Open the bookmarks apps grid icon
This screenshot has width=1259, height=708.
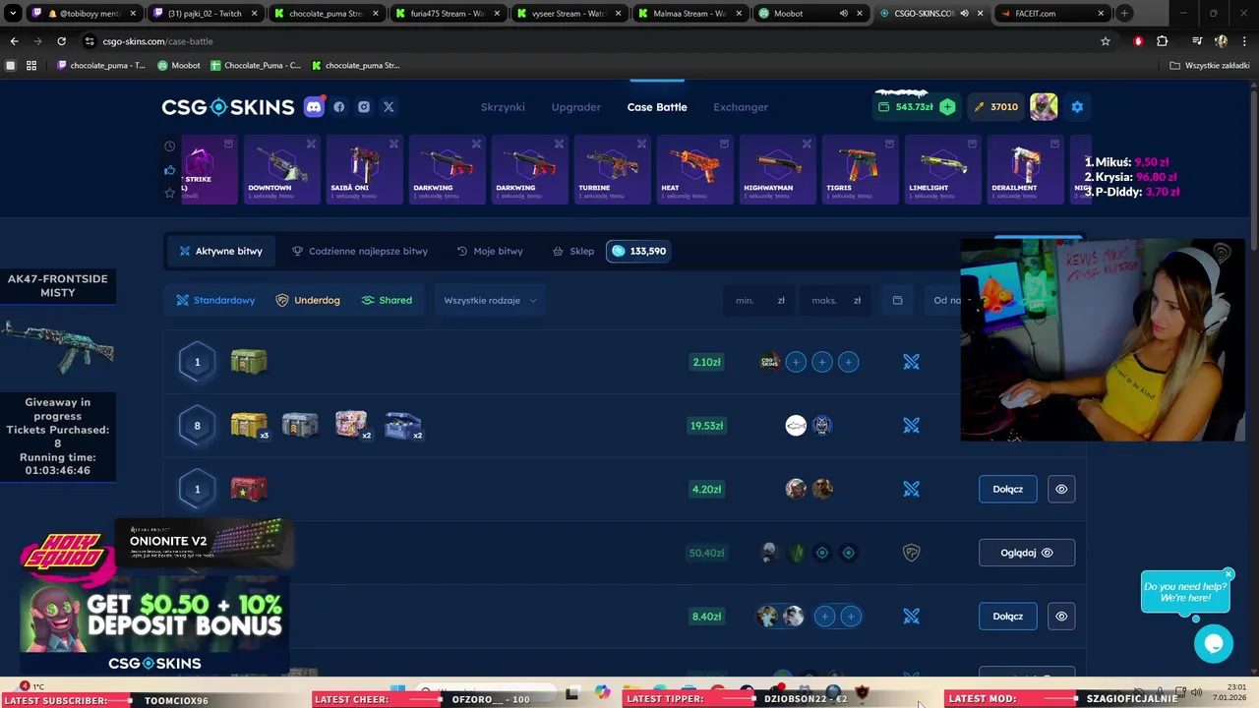click(x=31, y=66)
